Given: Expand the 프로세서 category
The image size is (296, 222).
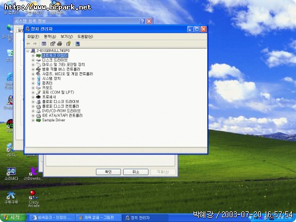Looking at the screenshot, I should 33,97.
